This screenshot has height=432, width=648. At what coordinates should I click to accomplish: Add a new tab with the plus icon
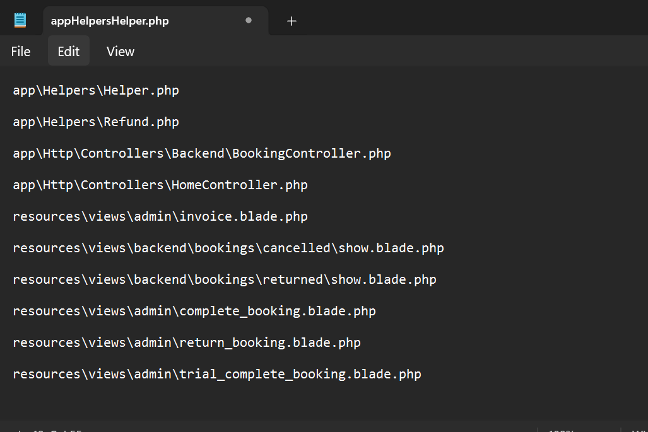coord(292,21)
